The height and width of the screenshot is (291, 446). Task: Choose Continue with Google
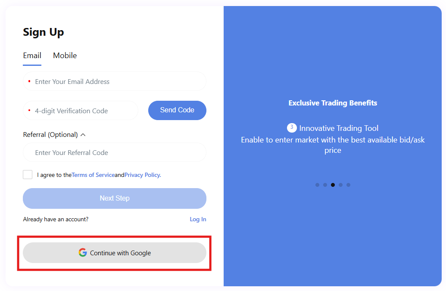(115, 253)
